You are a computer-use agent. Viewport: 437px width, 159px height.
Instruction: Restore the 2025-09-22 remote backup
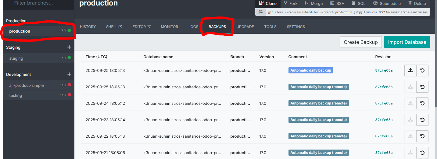coord(422,136)
